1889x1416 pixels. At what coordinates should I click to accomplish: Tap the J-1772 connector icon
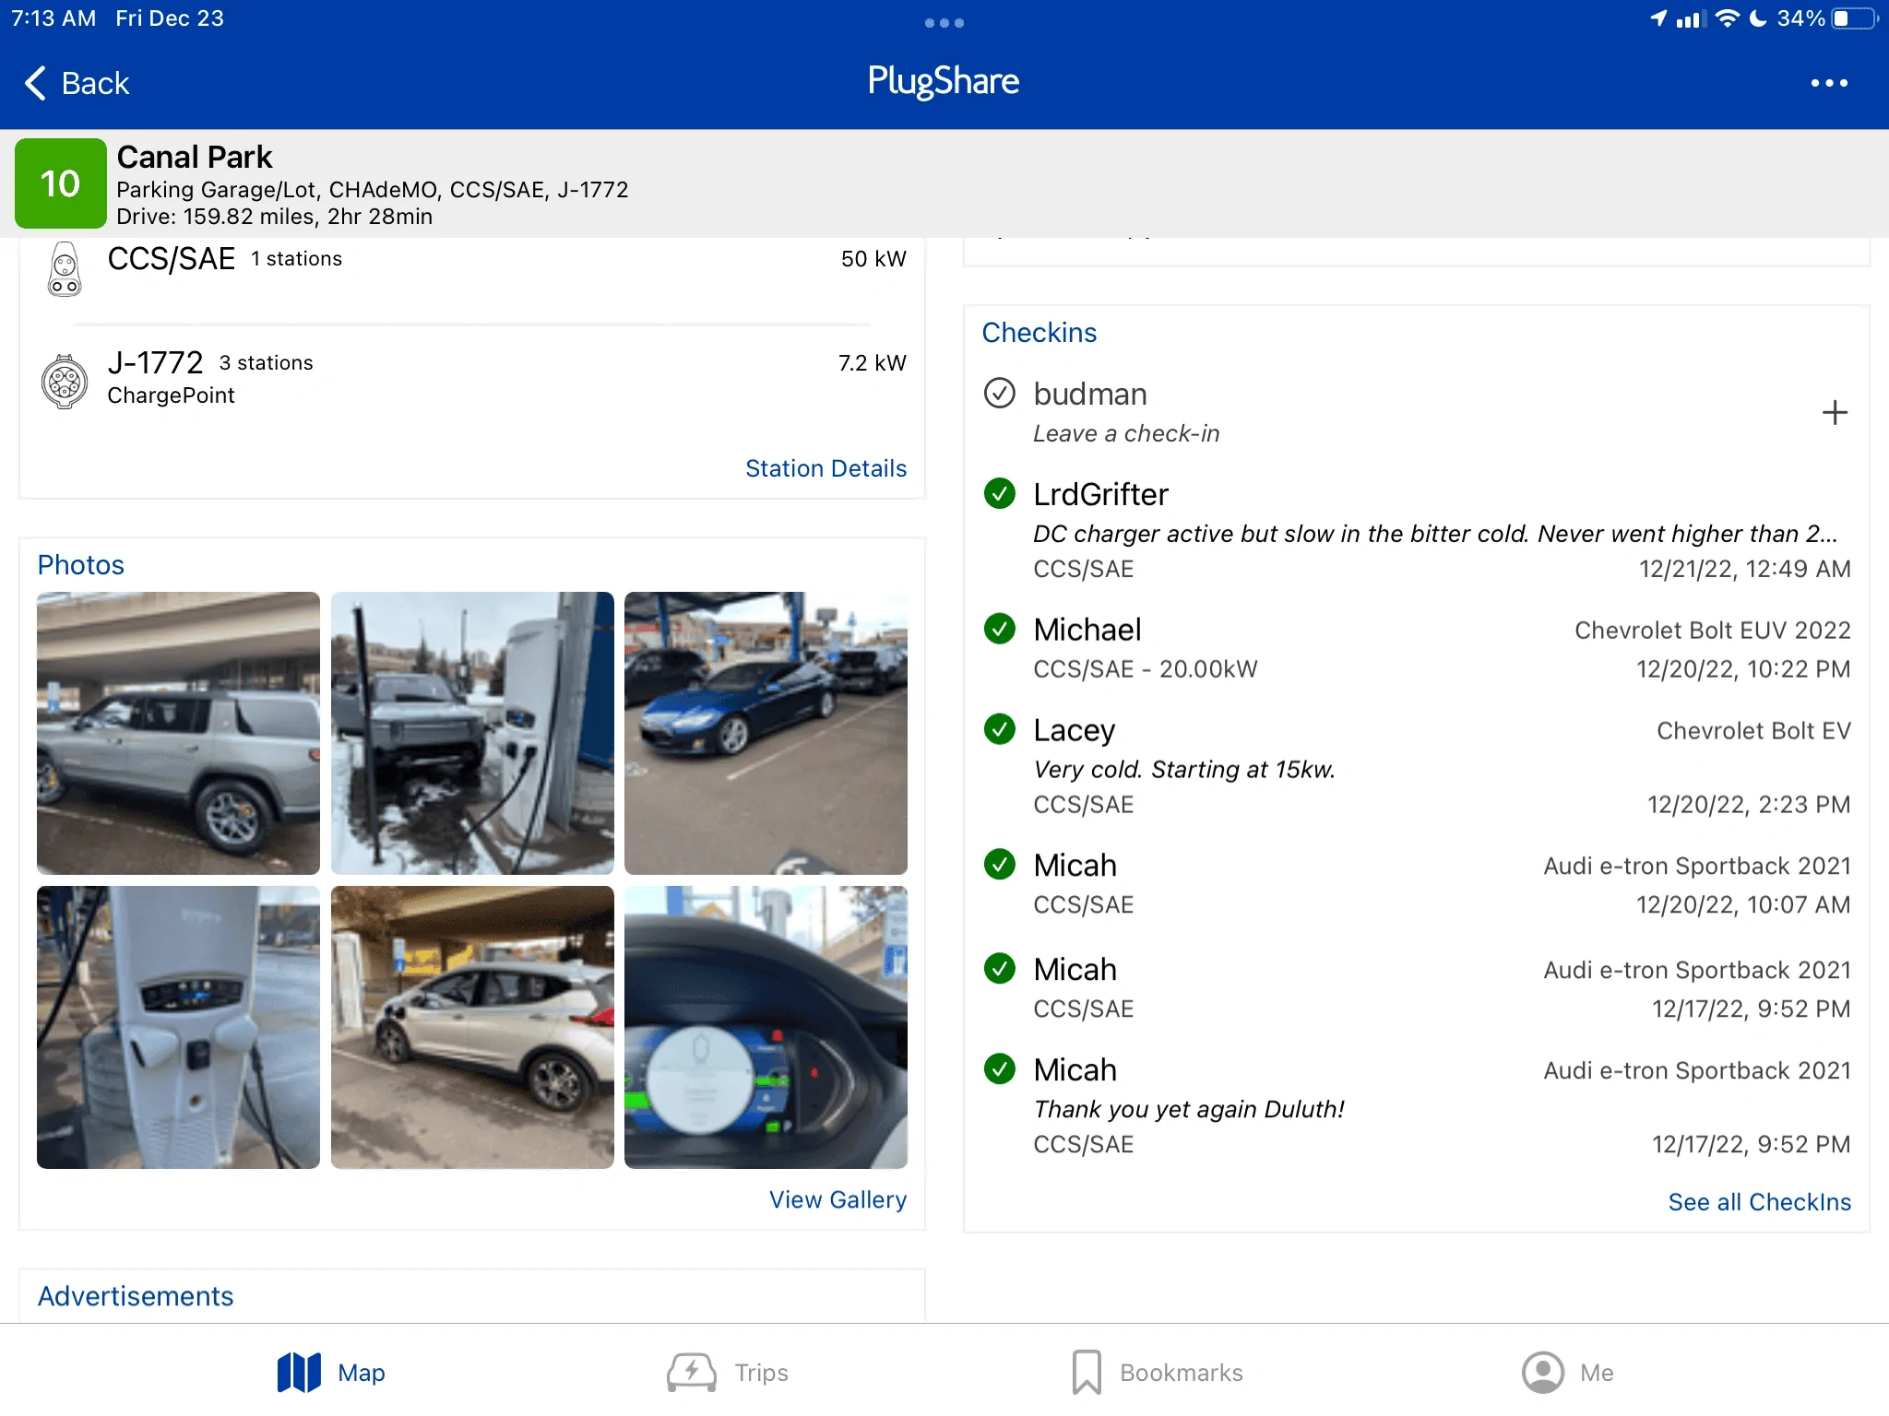coord(65,381)
